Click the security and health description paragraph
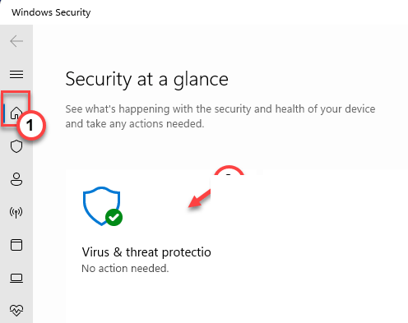 coord(220,116)
